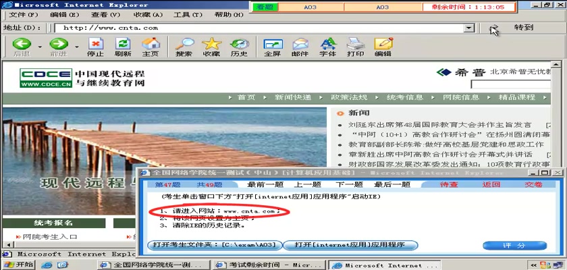Open the 搜索 search magnifier icon
This screenshot has width=567, height=270.
coord(184,44)
